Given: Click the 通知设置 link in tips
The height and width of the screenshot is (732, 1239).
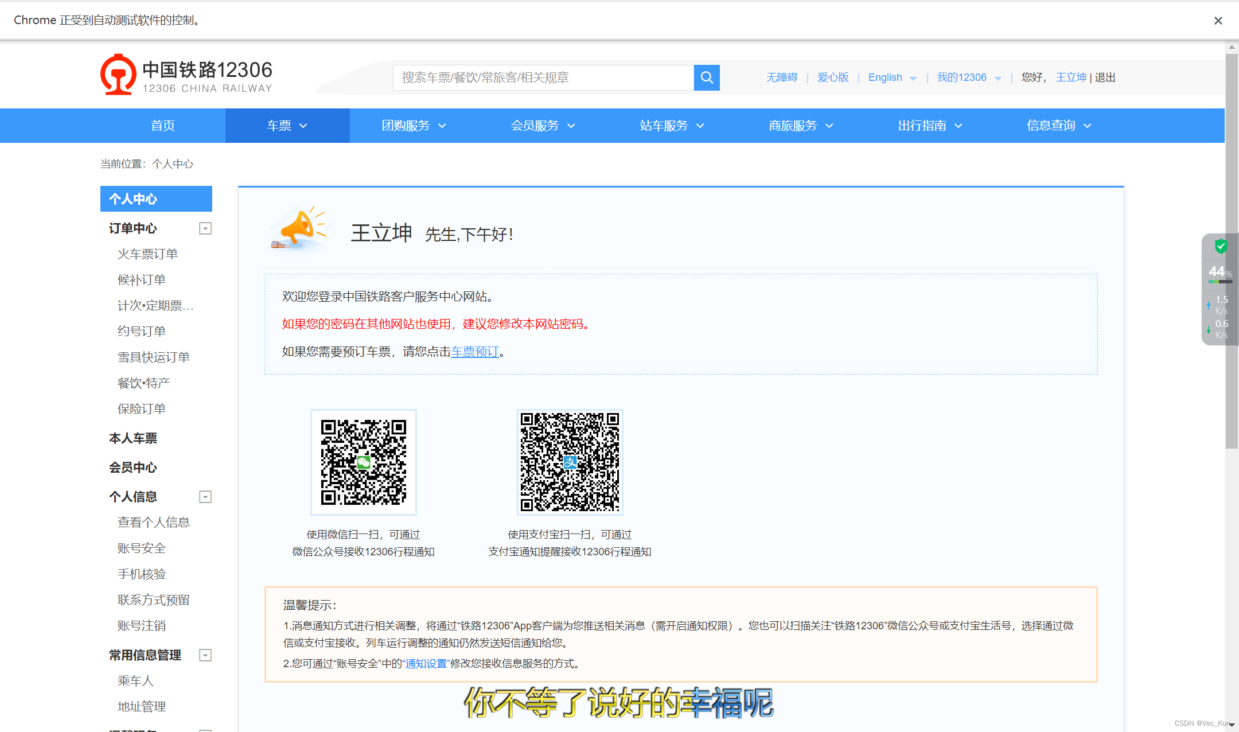Looking at the screenshot, I should 426,664.
